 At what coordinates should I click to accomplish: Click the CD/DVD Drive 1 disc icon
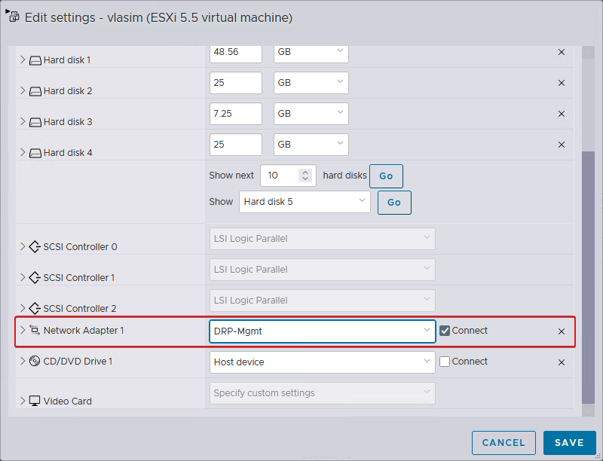(35, 361)
